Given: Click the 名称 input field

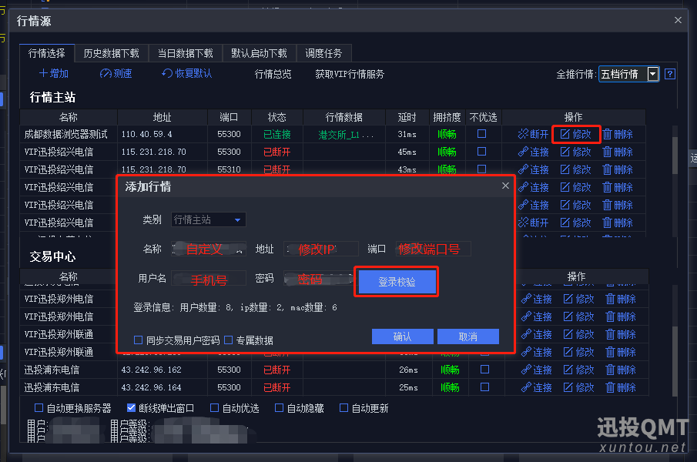Looking at the screenshot, I should 209,249.
